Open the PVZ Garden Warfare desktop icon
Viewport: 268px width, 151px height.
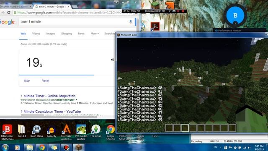[x=81, y=132]
